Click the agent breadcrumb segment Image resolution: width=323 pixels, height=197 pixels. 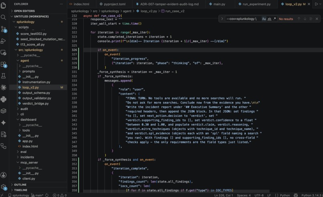(127, 11)
